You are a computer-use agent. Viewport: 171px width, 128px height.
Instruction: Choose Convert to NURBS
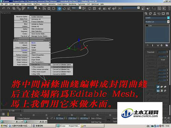point(62,74)
